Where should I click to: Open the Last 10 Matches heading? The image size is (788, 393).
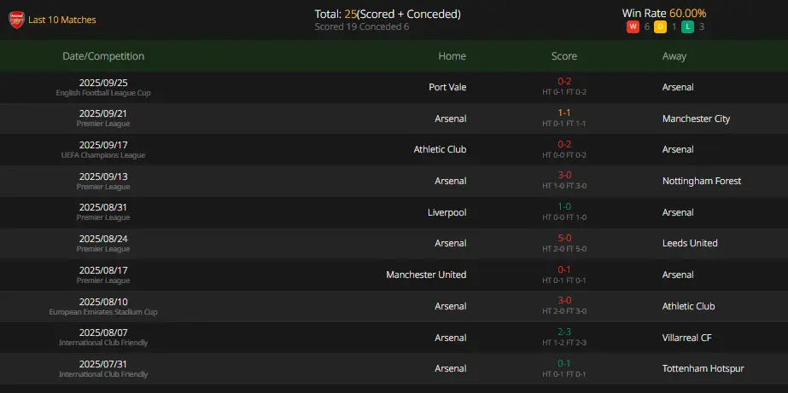[61, 20]
